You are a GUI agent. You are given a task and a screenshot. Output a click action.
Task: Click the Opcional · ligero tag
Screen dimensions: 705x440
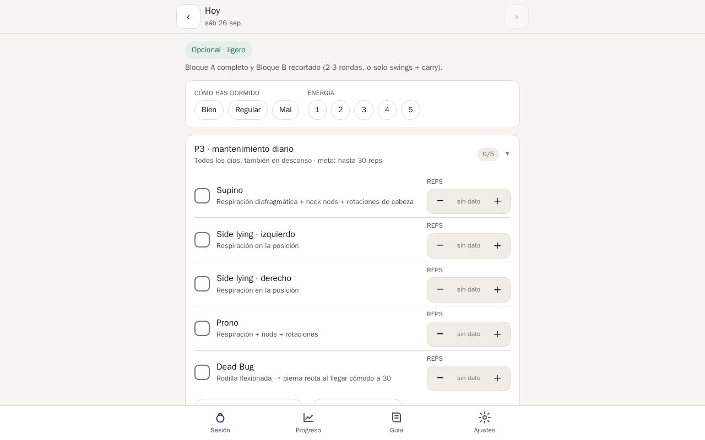219,50
